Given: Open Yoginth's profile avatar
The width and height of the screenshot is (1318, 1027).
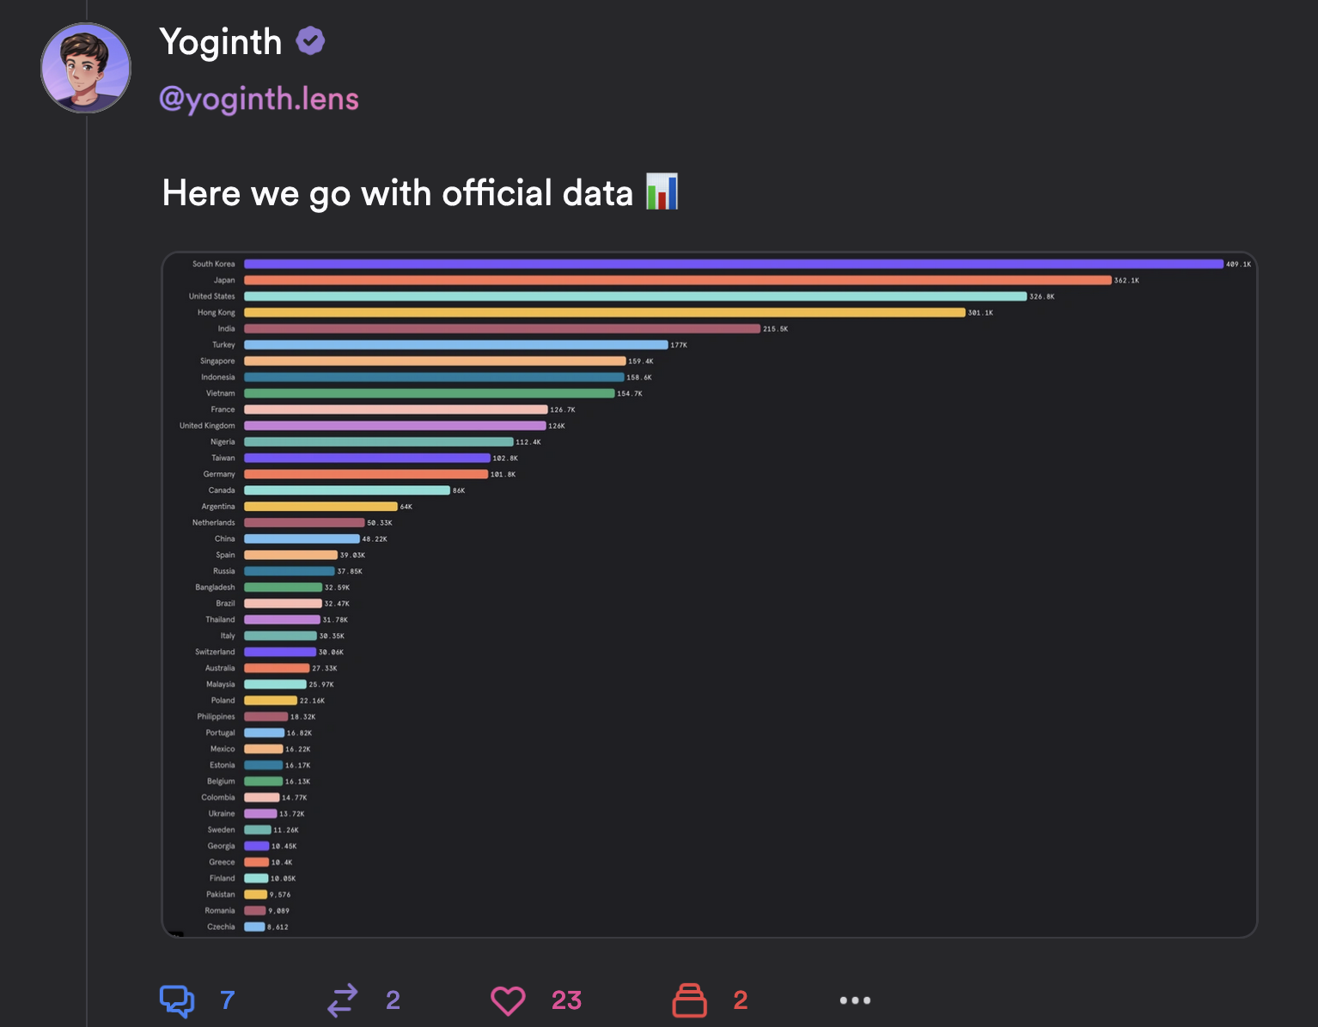Looking at the screenshot, I should tap(86, 68).
